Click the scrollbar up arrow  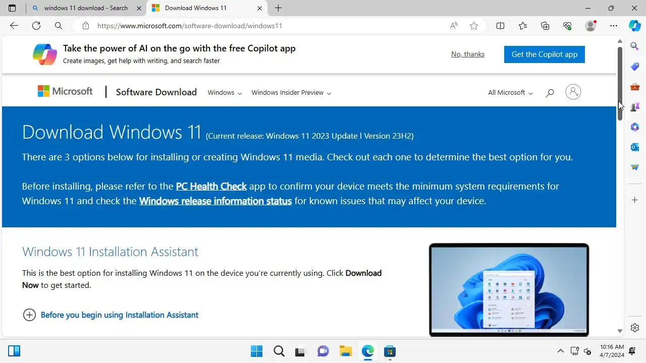point(620,41)
